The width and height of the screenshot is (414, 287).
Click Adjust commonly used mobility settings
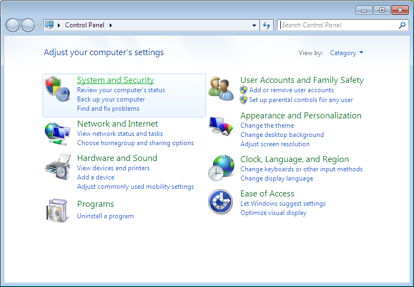[135, 187]
